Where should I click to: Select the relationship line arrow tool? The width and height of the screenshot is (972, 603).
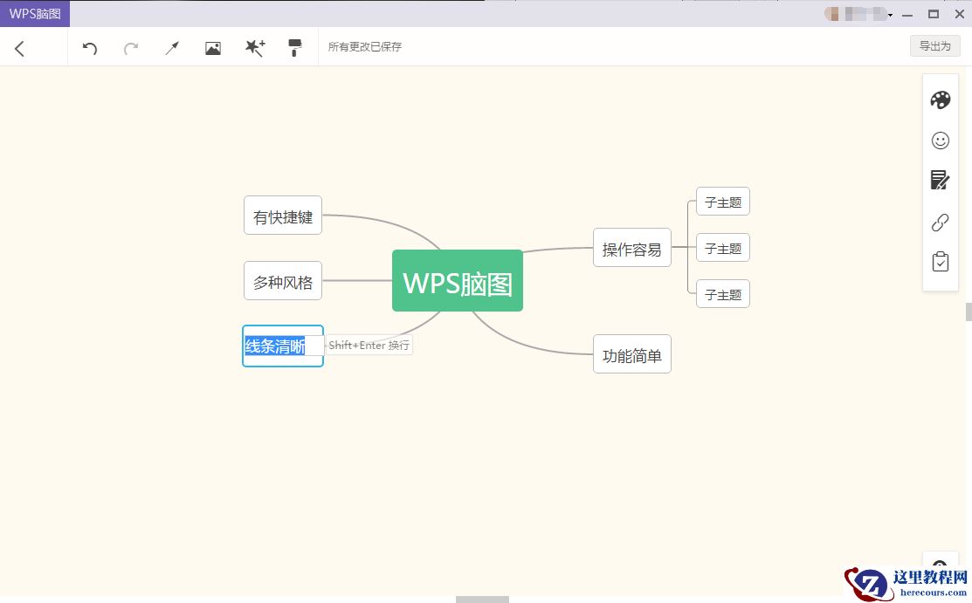point(172,48)
